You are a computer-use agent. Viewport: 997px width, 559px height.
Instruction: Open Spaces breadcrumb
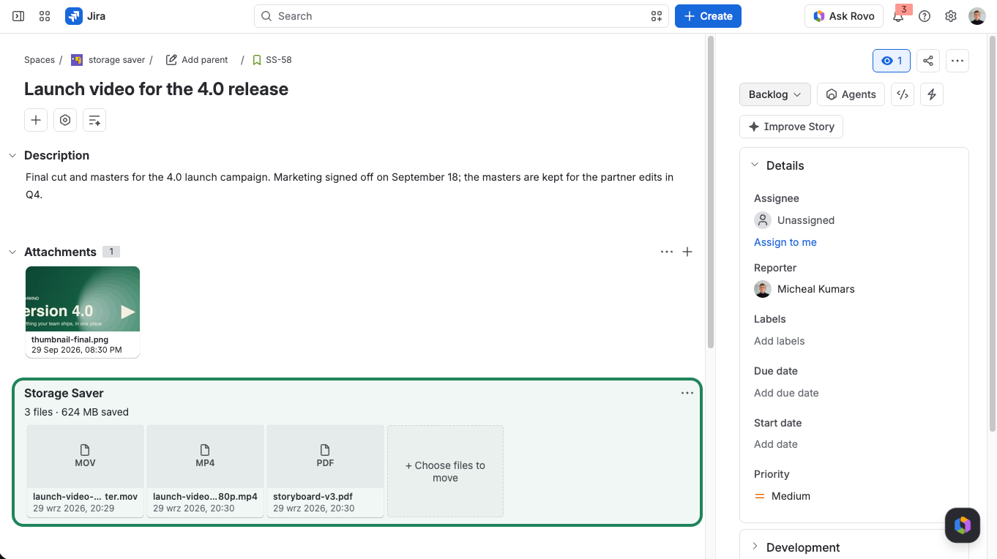pyautogui.click(x=40, y=60)
